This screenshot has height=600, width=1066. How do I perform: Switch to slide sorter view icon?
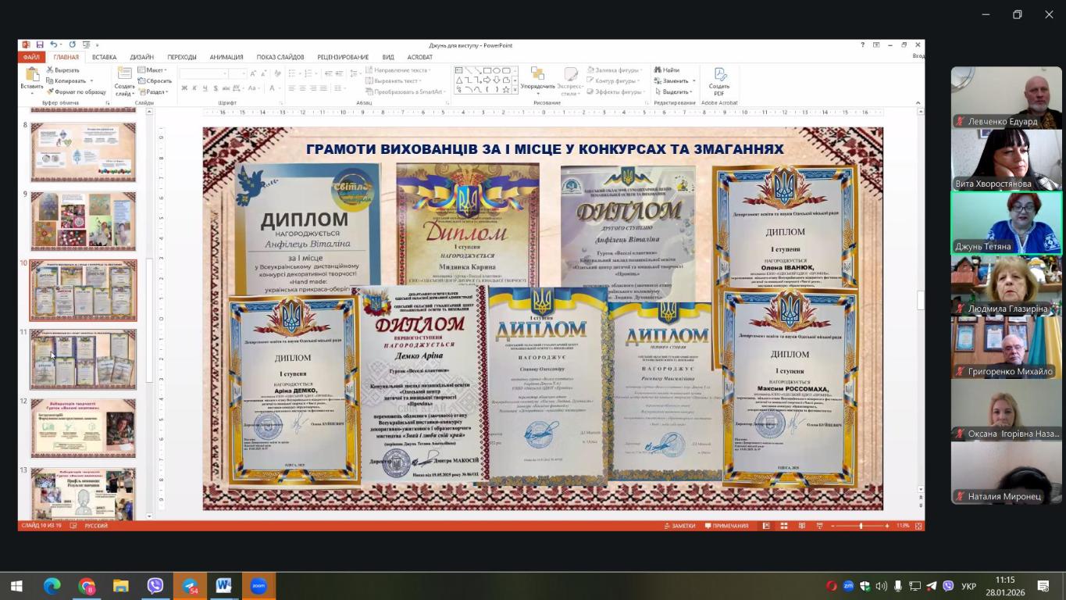pos(783,526)
